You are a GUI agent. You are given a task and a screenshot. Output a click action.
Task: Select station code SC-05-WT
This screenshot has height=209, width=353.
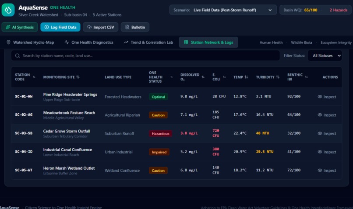[24, 170]
